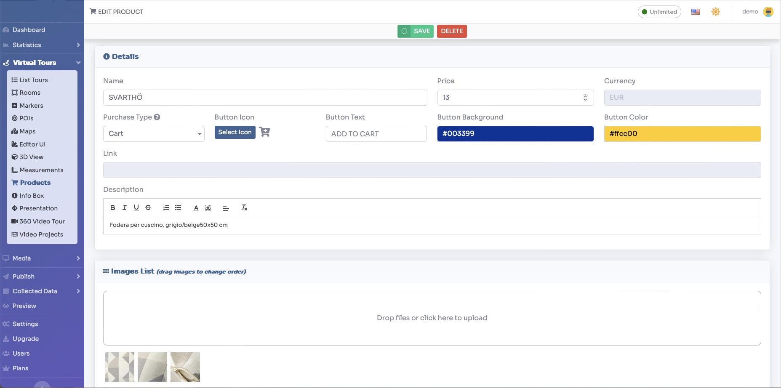Collapse the Virtual Tours sidebar section
This screenshot has height=388, width=781.
(34, 62)
